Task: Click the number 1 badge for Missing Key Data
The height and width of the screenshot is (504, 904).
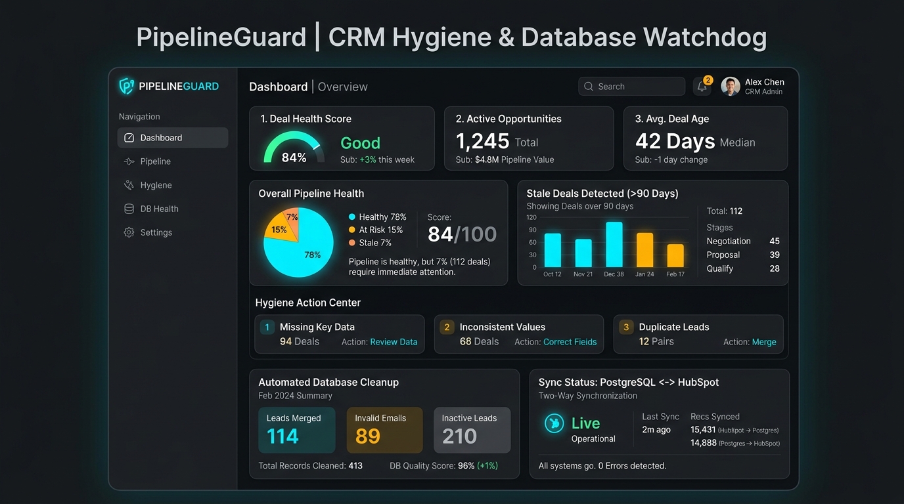Action: pos(267,327)
